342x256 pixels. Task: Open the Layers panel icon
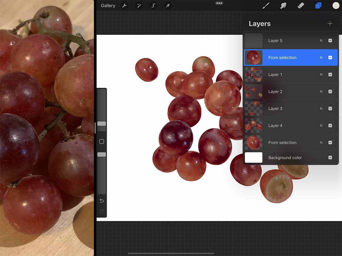pyautogui.click(x=318, y=5)
